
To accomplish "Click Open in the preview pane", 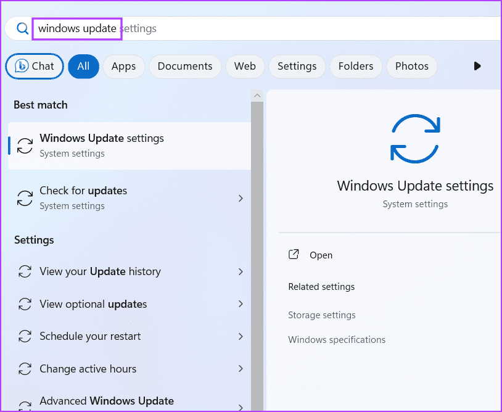I will coord(321,255).
